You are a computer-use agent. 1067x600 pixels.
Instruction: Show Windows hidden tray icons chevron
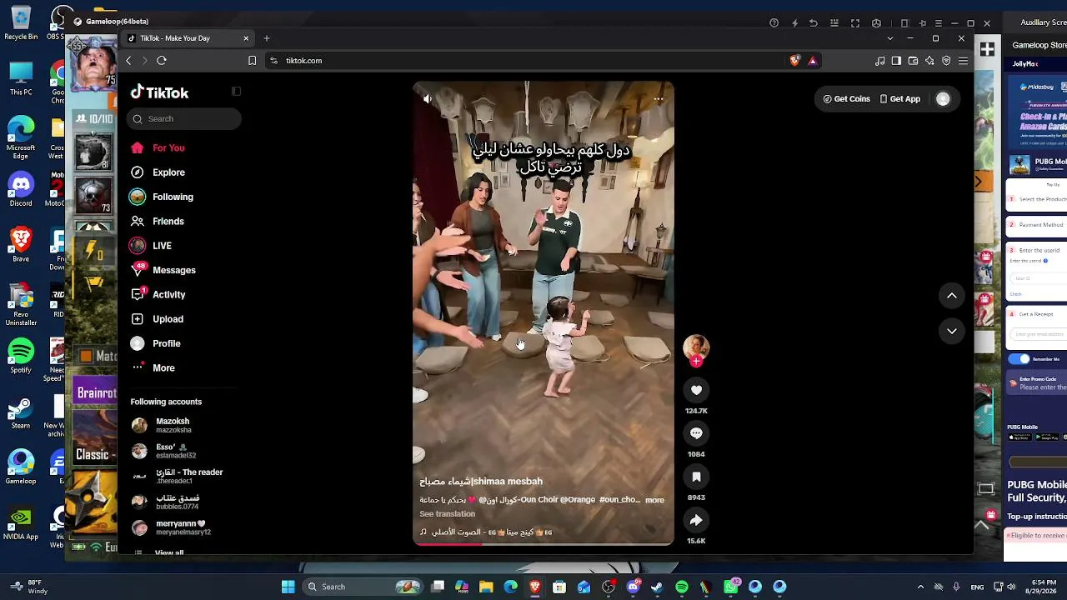point(920,587)
